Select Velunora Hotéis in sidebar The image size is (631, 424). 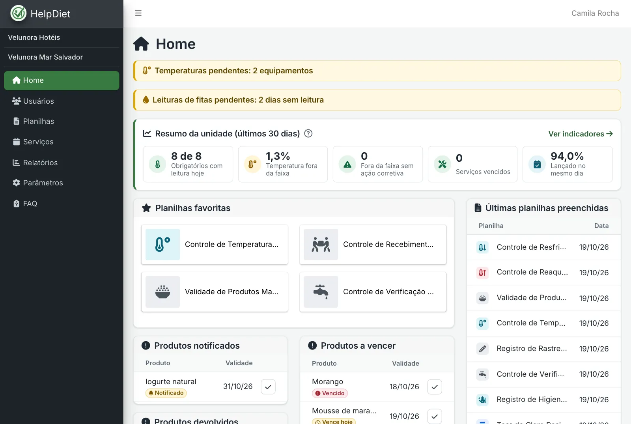pyautogui.click(x=34, y=37)
